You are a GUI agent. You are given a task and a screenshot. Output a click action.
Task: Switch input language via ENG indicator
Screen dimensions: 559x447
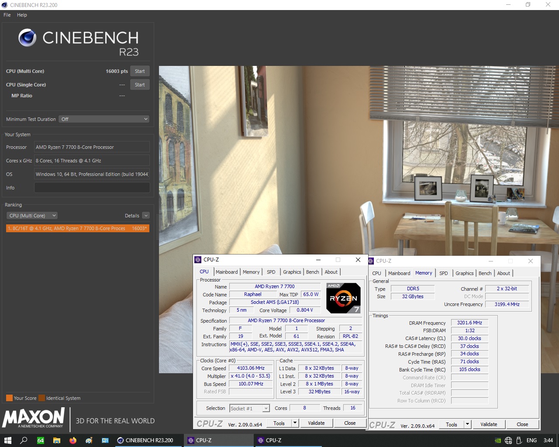(531, 440)
